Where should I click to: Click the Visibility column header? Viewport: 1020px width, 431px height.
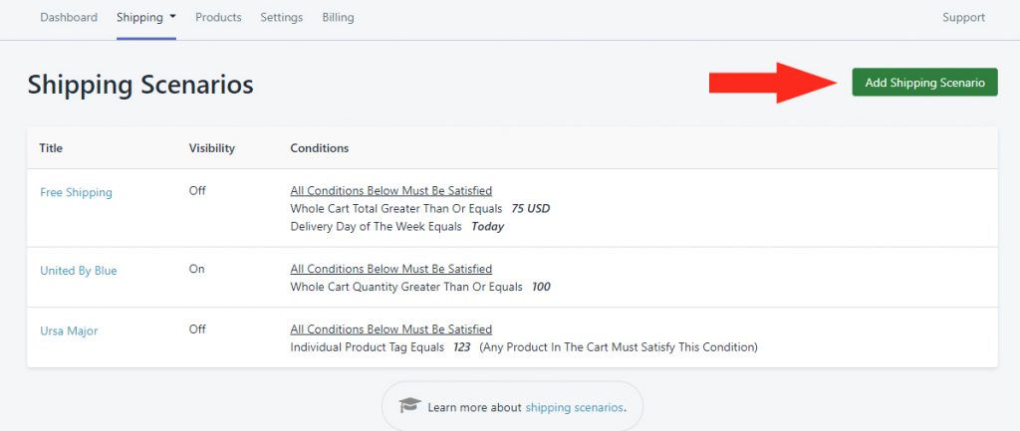click(212, 148)
